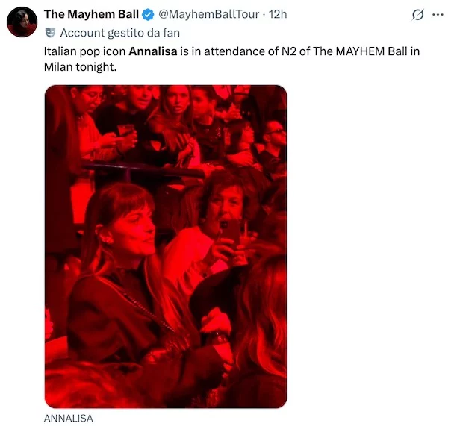Open Grok explain icon on tweet
457x426 pixels.
(x=420, y=15)
